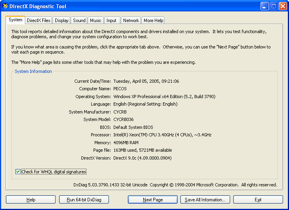Click the DirectX icon in title bar
Screen dimensions: 289x210
click(x=5, y=6)
